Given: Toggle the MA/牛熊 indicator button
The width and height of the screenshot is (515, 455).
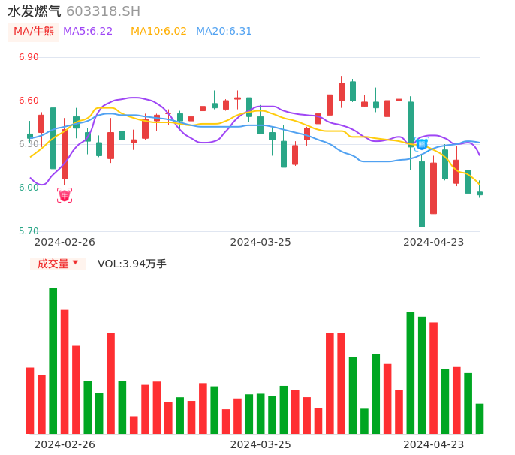Looking at the screenshot, I should (34, 32).
